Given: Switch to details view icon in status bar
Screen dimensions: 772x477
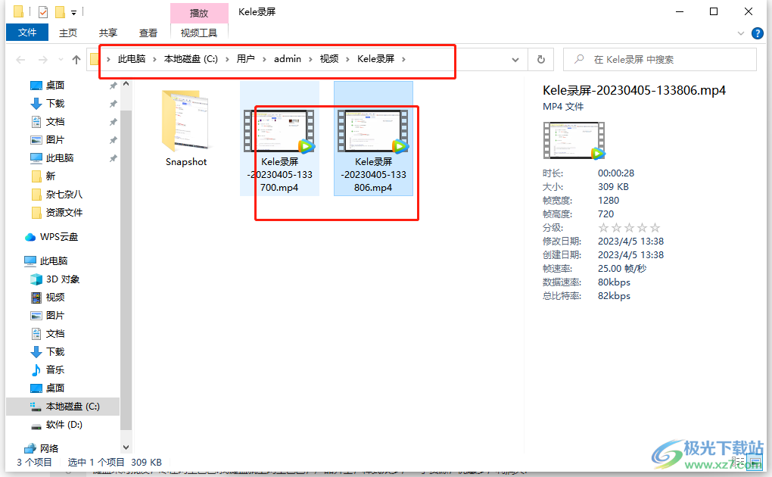Looking at the screenshot, I should 738,462.
